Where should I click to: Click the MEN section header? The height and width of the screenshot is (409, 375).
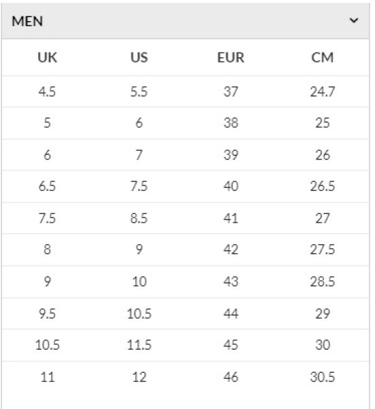[x=185, y=21]
